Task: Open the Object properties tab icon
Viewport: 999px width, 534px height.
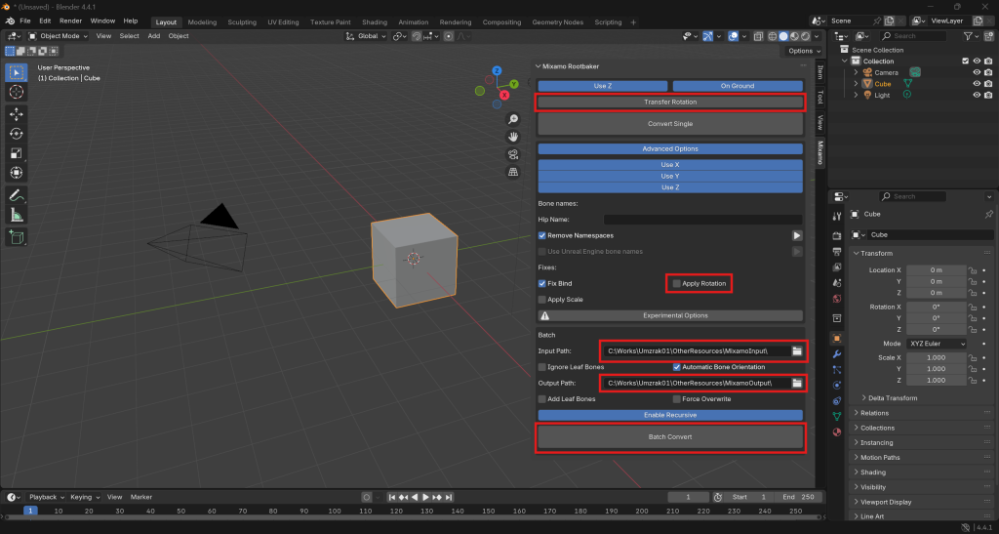Action: point(837,339)
